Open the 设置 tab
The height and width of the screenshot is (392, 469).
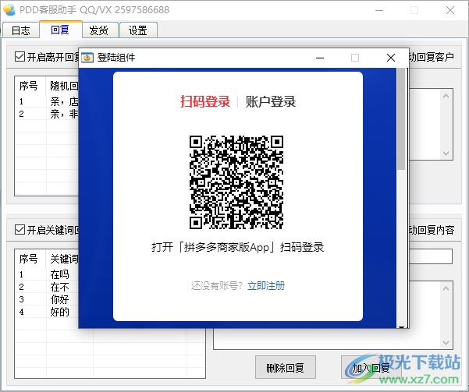[x=138, y=30]
